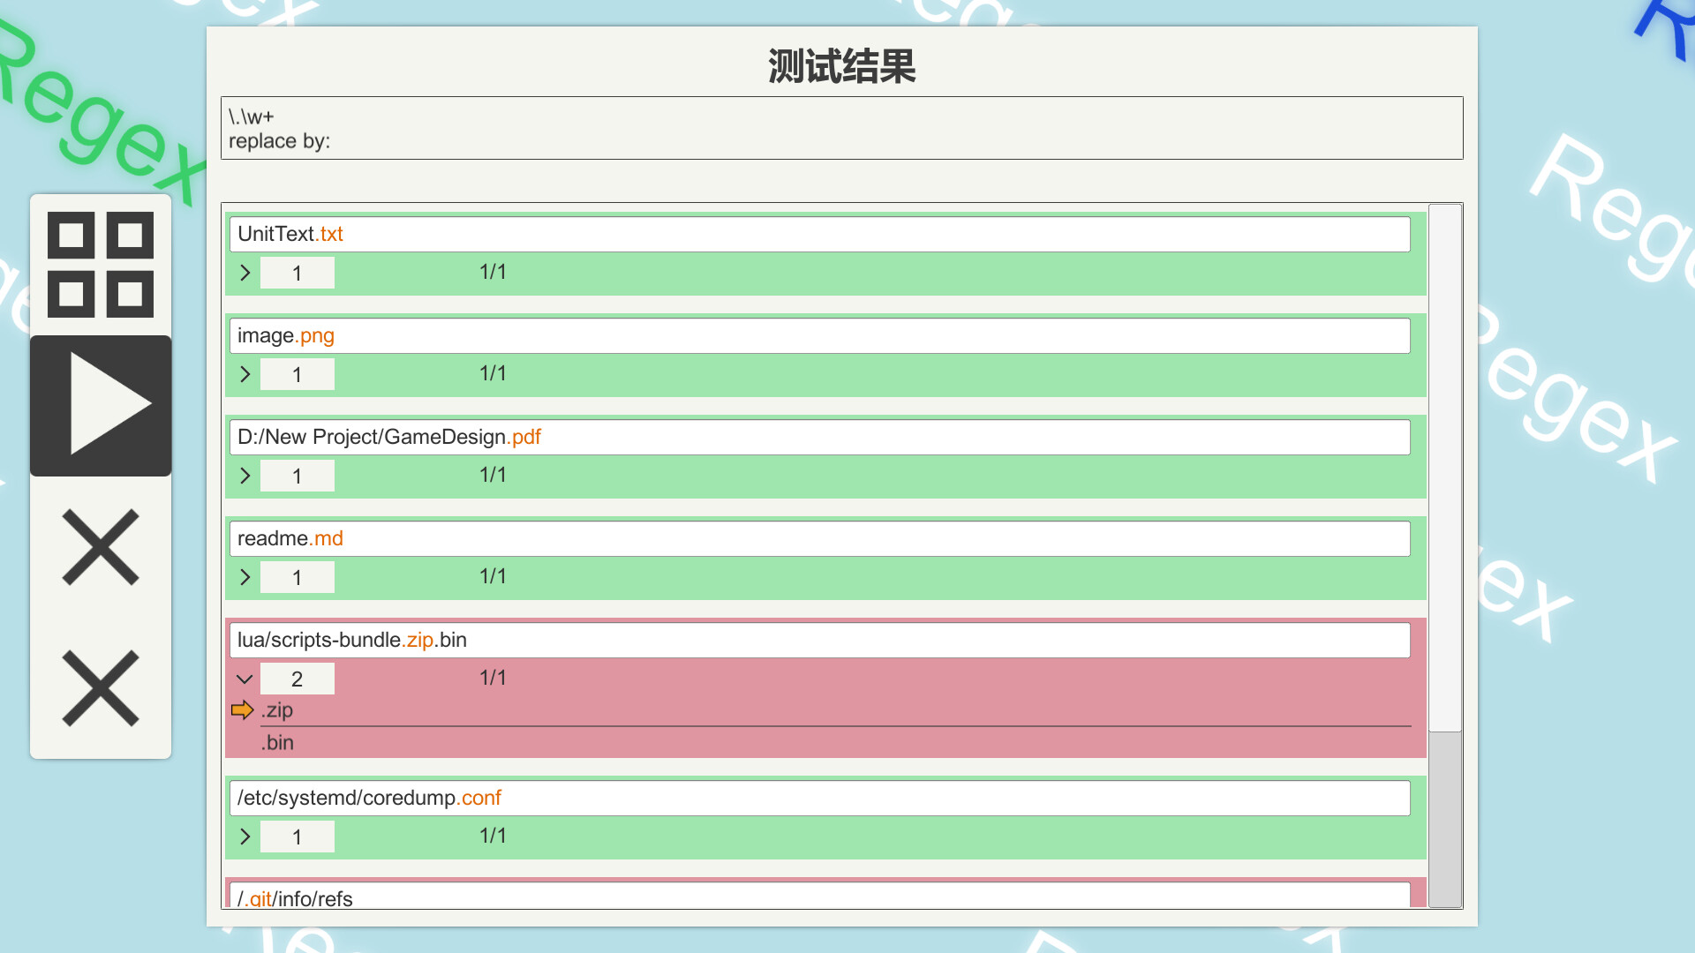The image size is (1695, 953).
Task: Collapse matches for scripts-bundle.zip.bin
Action: [x=245, y=679]
